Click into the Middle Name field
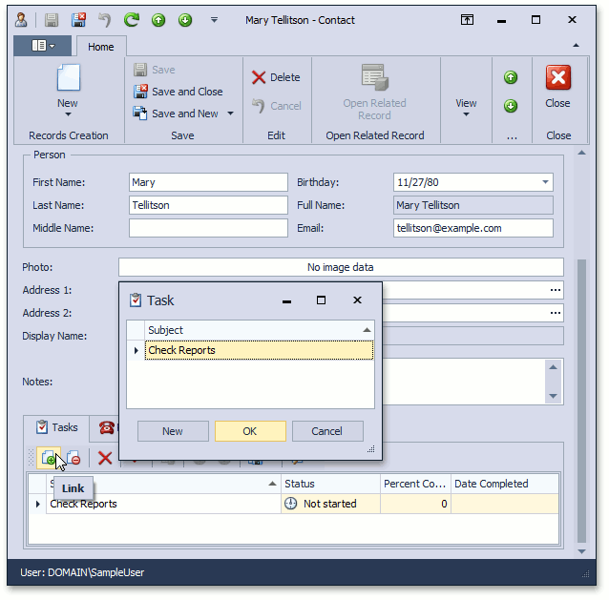This screenshot has height=600, width=609. pyautogui.click(x=207, y=228)
